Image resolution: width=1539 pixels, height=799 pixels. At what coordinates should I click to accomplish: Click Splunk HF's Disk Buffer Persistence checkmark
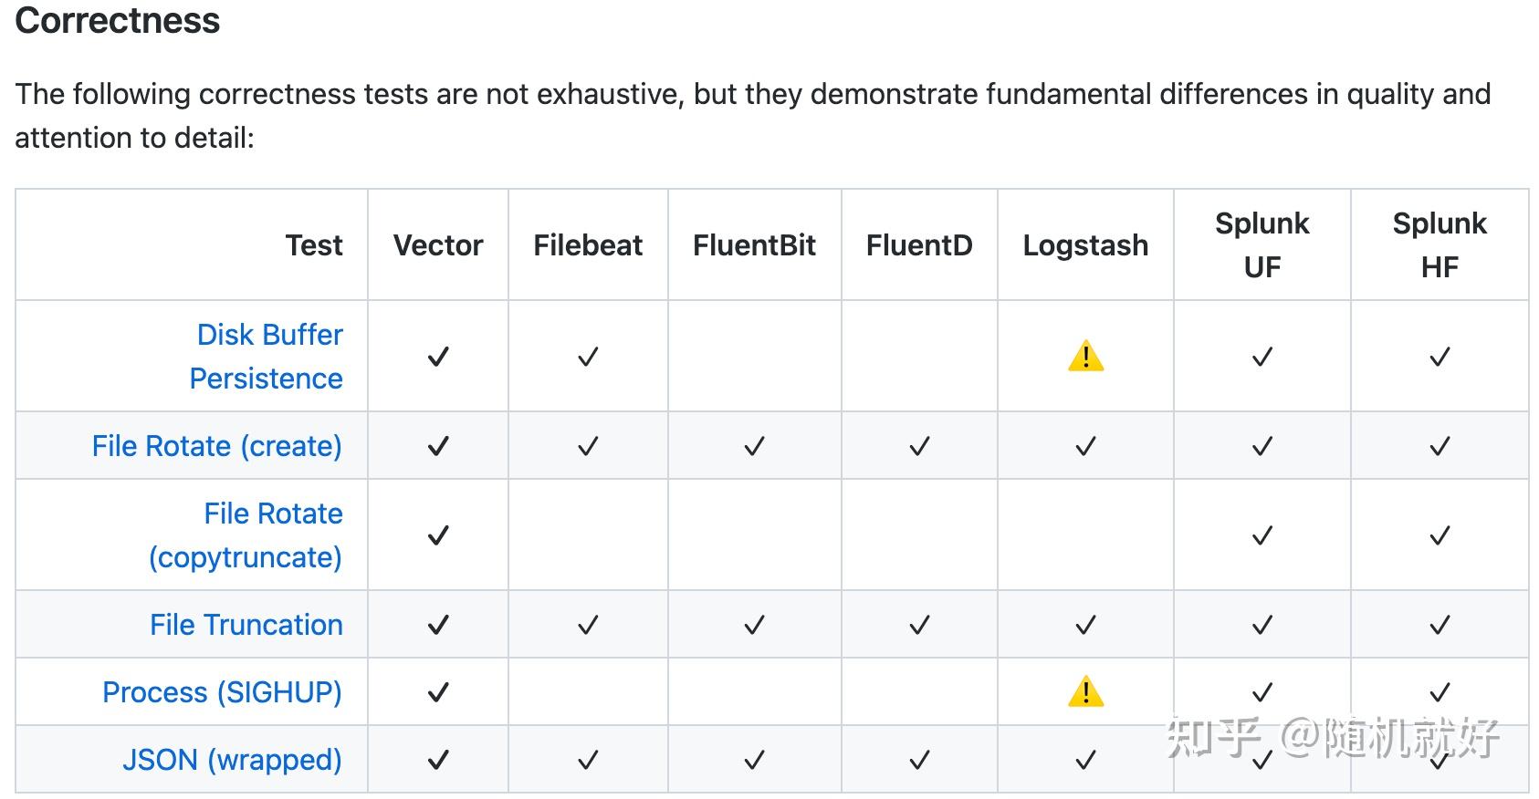(1440, 357)
